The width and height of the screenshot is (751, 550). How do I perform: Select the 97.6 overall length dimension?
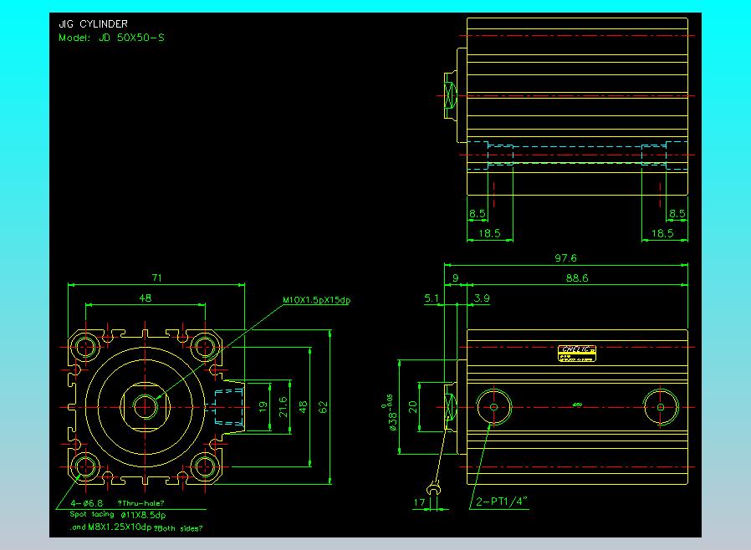[565, 258]
